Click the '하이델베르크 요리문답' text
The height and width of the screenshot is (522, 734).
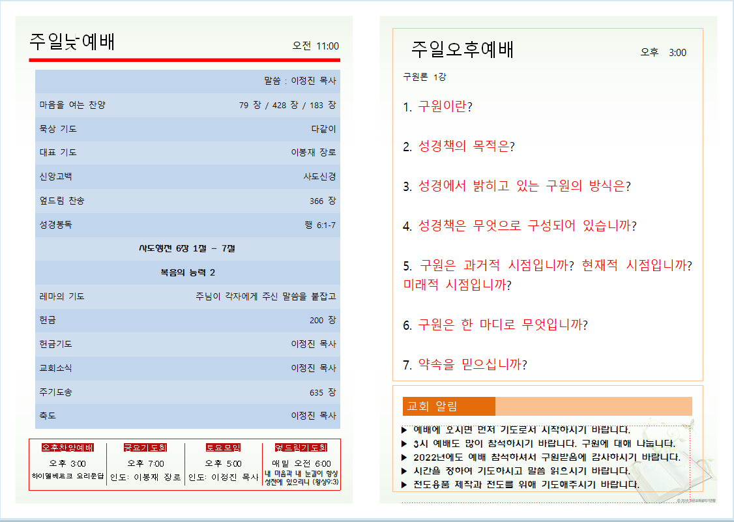point(68,476)
